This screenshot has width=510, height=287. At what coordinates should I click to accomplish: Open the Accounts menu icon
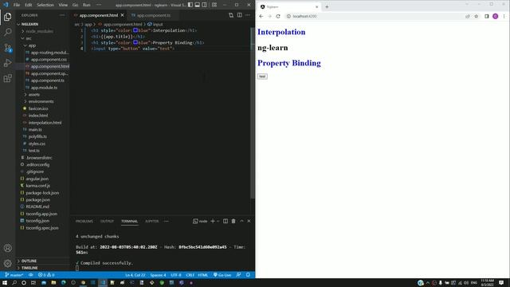pyautogui.click(x=7, y=248)
